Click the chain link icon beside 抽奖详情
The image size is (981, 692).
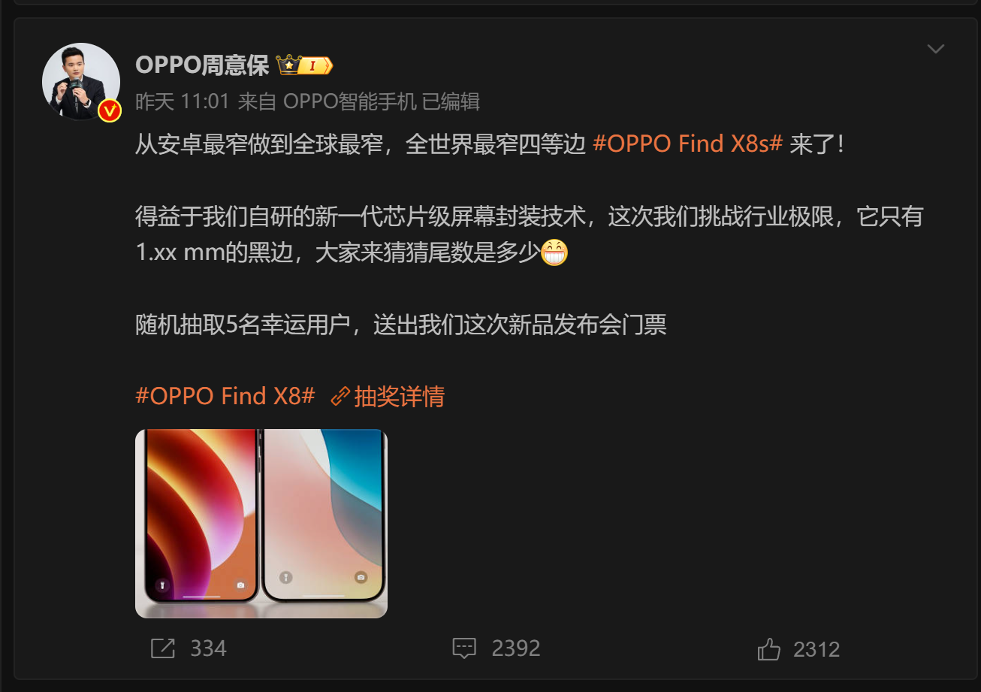point(341,396)
